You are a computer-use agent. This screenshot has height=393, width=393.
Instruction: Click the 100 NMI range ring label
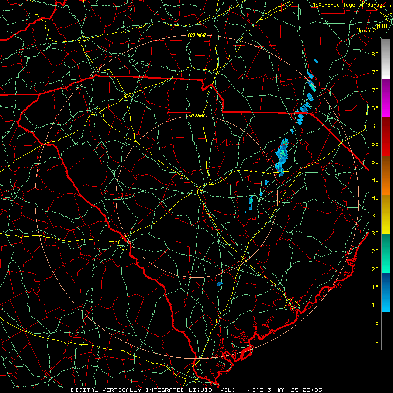pyautogui.click(x=196, y=35)
